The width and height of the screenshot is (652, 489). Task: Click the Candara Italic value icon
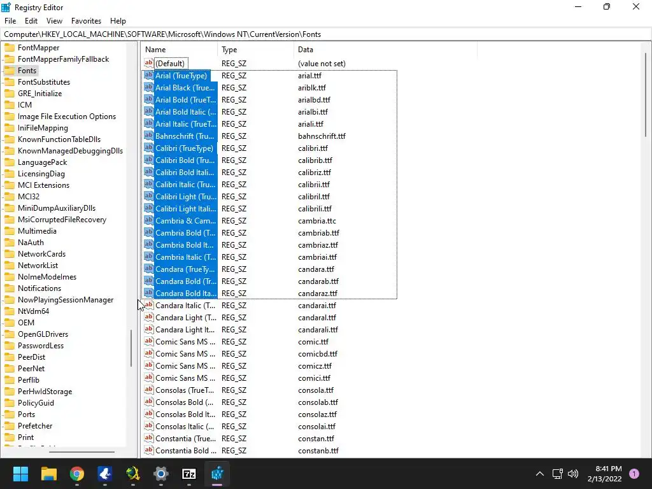[148, 305]
